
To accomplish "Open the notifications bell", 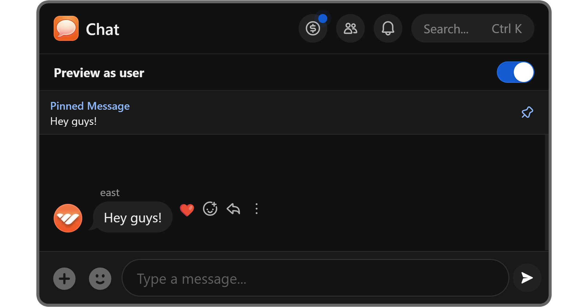I will [x=388, y=28].
